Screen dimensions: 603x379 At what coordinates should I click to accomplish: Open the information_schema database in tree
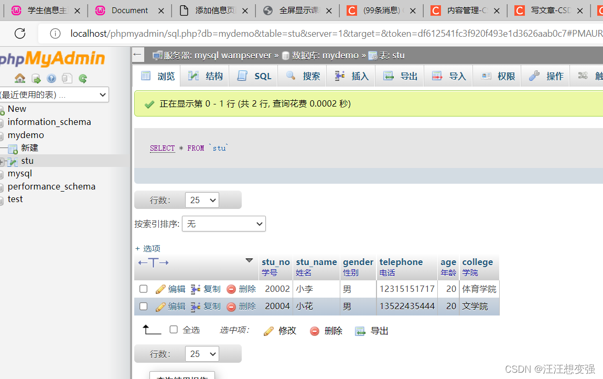pos(49,122)
